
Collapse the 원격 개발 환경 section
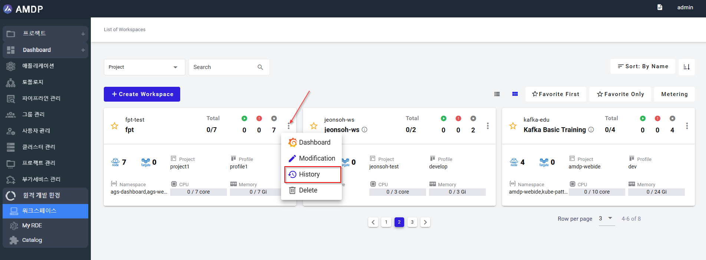(45, 195)
